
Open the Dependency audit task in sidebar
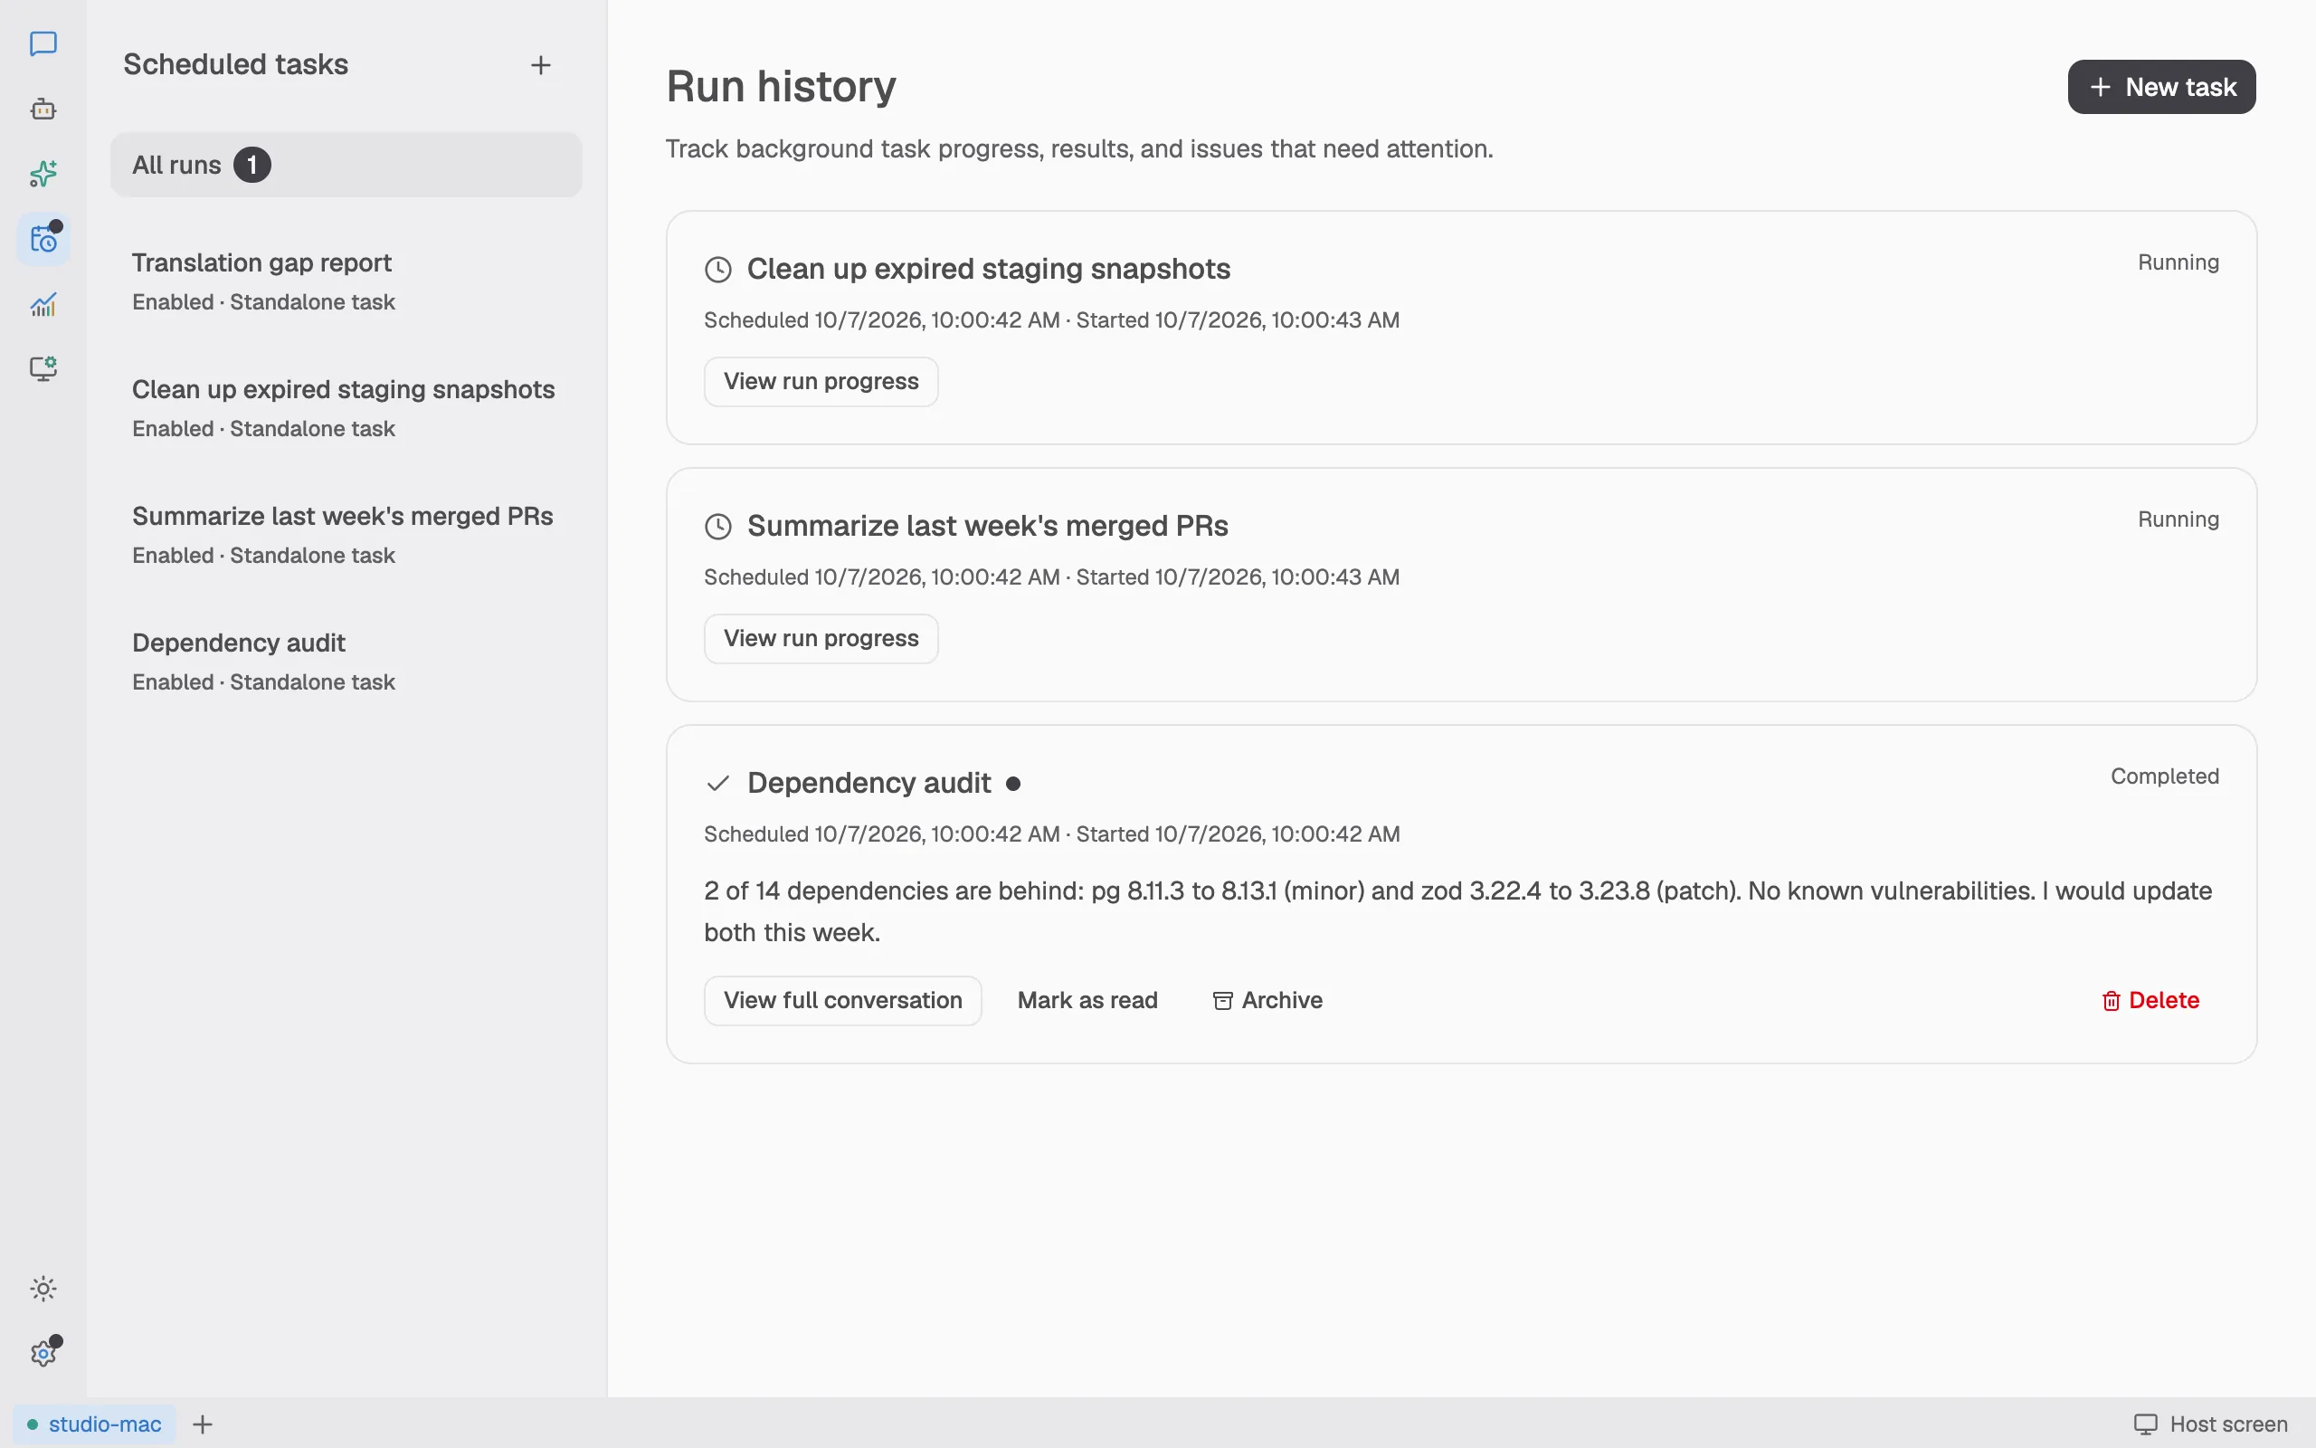pyautogui.click(x=346, y=661)
